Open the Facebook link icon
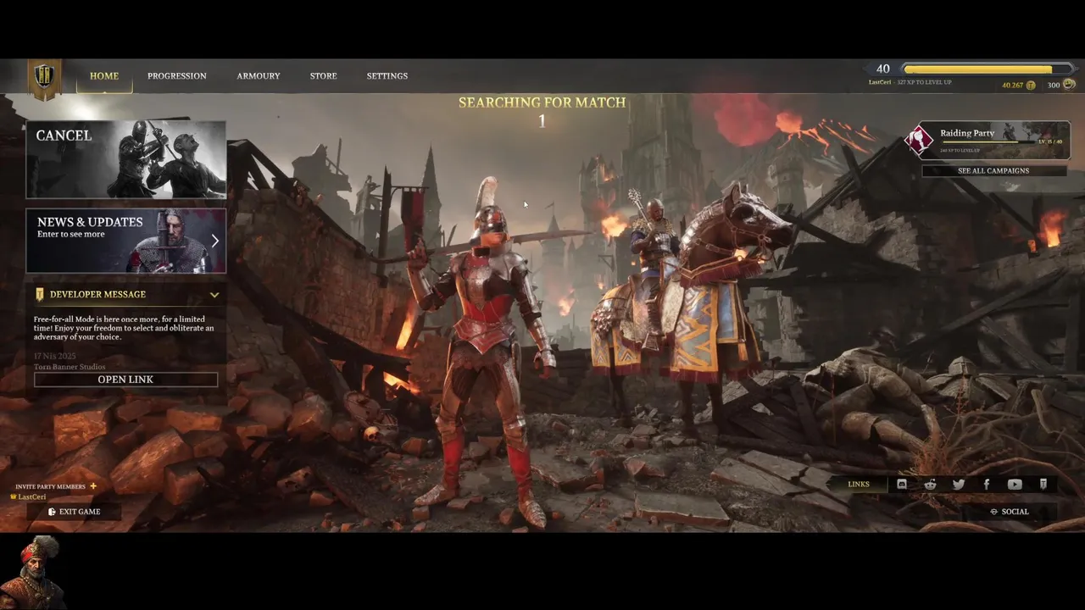 pyautogui.click(x=987, y=485)
